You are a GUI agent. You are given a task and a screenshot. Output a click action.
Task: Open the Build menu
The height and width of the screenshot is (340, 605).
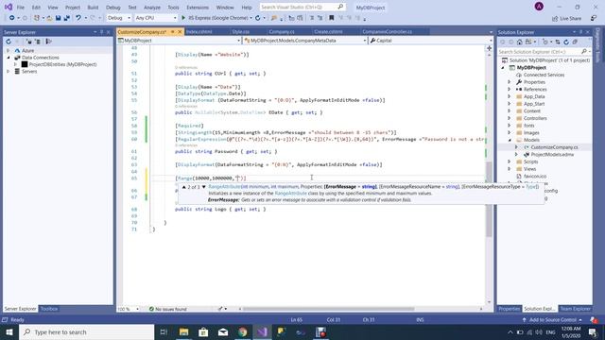(93, 8)
